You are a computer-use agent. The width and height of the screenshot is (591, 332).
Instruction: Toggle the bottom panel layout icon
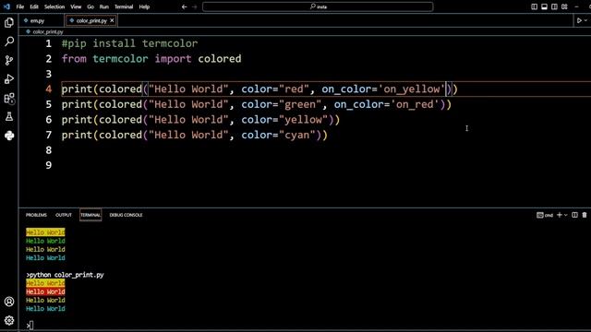click(x=544, y=6)
